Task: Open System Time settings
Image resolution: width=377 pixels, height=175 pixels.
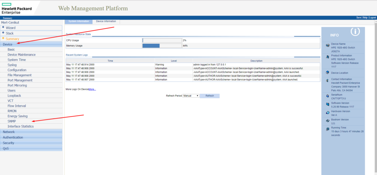Action: (x=17, y=60)
